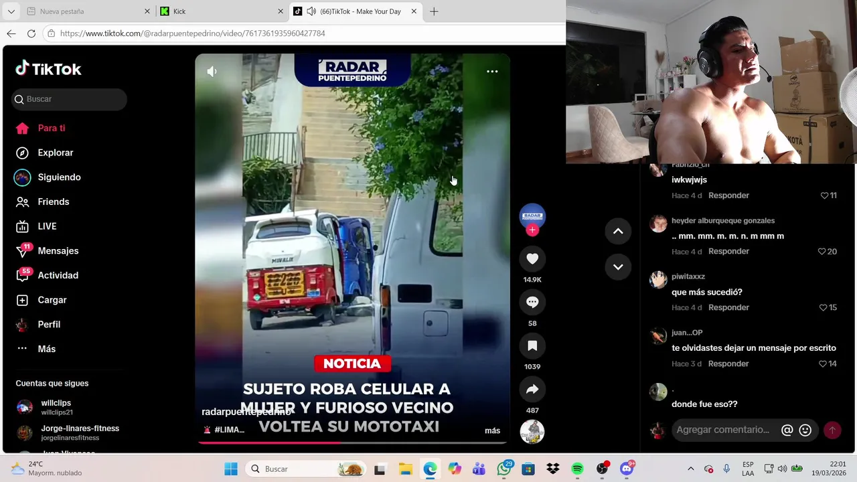This screenshot has height=482, width=857.
Task: Open File Explorer from the taskbar
Action: [405, 469]
